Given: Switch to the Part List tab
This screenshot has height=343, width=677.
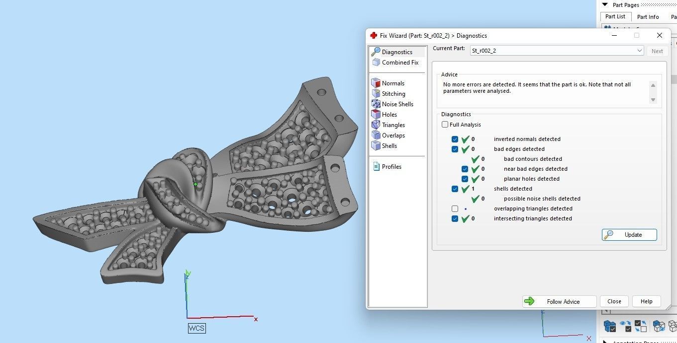Looking at the screenshot, I should 615,16.
